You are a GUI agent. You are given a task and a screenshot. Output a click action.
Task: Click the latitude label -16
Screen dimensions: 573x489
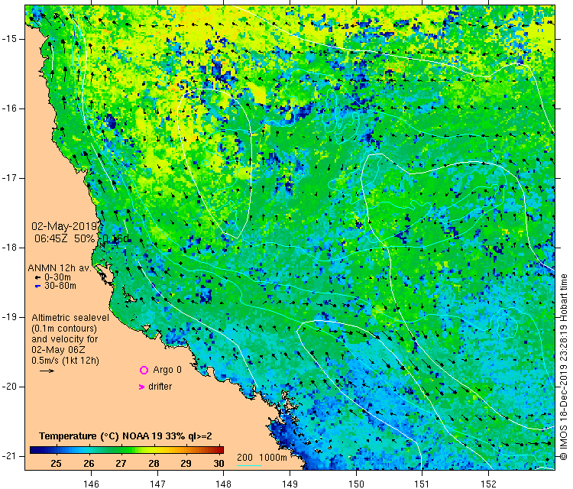point(8,108)
